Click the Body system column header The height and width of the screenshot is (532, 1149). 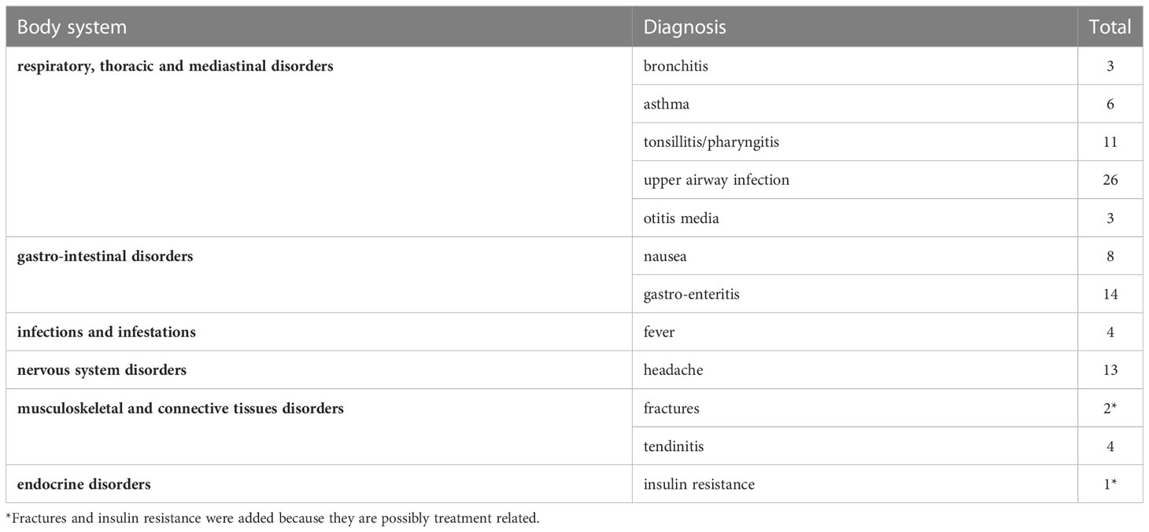319,27
